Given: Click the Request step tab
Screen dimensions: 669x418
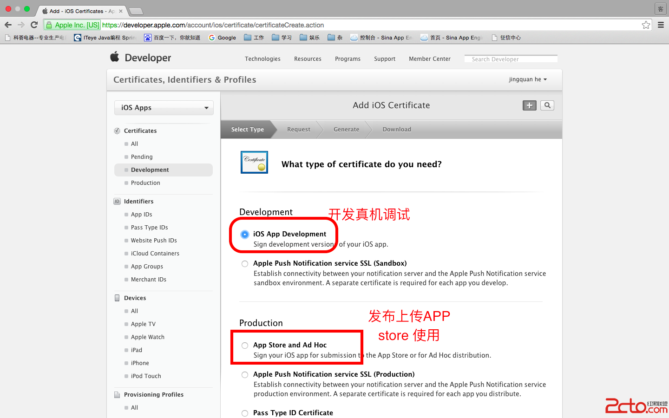Looking at the screenshot, I should click(x=299, y=130).
